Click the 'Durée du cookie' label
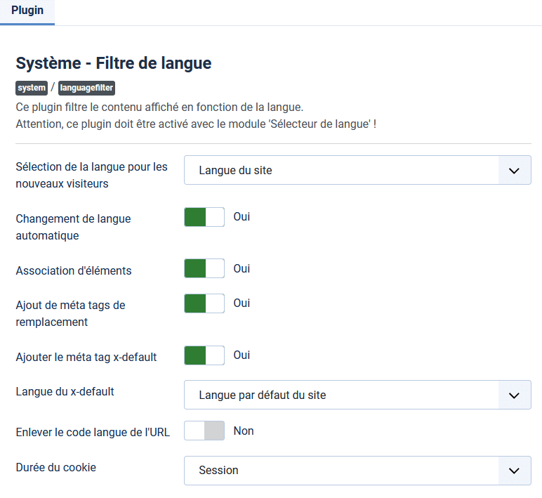The height and width of the screenshot is (498, 542). (x=56, y=467)
